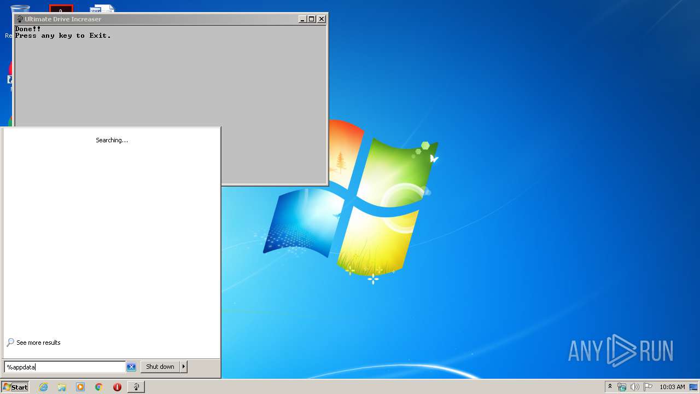Launch Google Chrome from the taskbar
The height and width of the screenshot is (394, 700).
99,387
